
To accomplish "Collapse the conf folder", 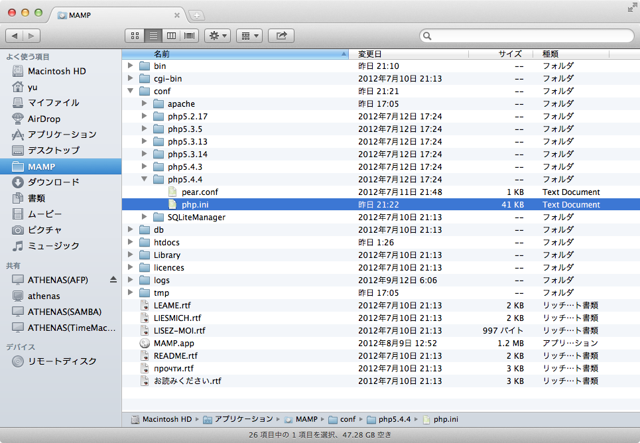I will (x=130, y=91).
